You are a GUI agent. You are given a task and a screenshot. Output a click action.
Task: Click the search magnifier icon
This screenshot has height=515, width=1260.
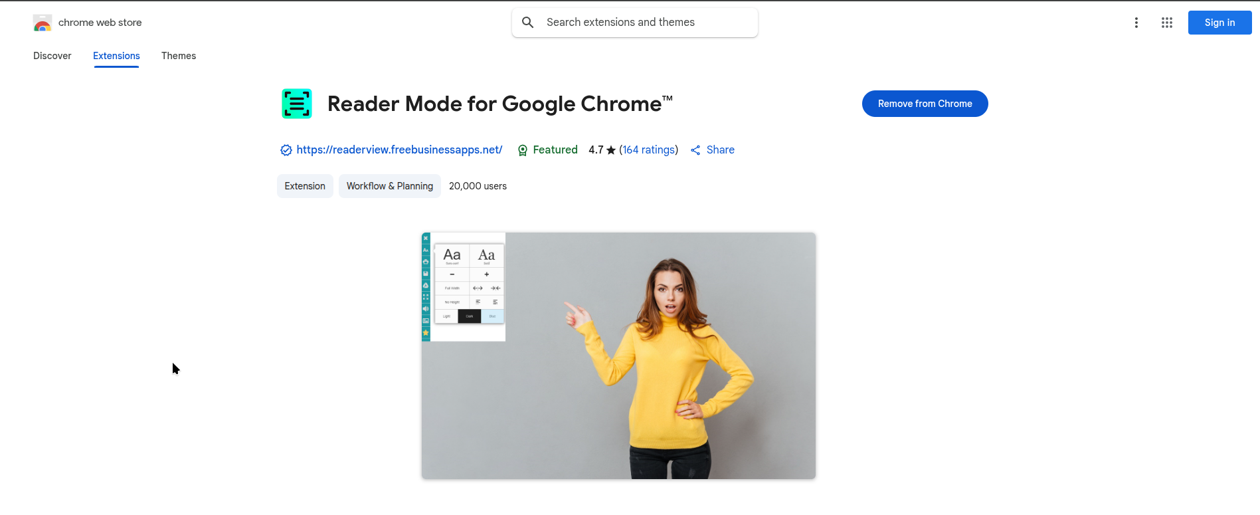point(528,23)
